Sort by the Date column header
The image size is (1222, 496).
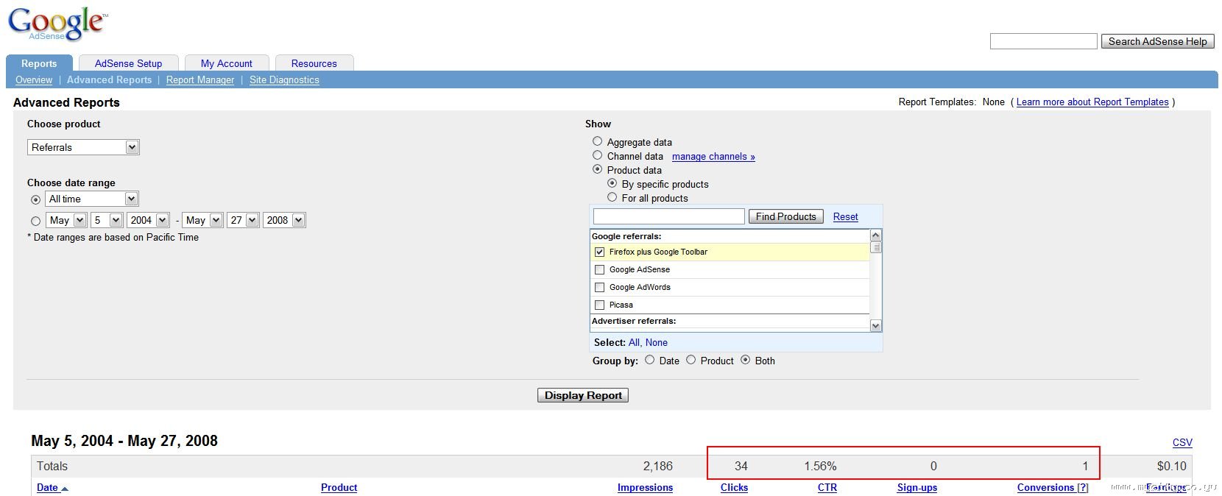tap(52, 487)
